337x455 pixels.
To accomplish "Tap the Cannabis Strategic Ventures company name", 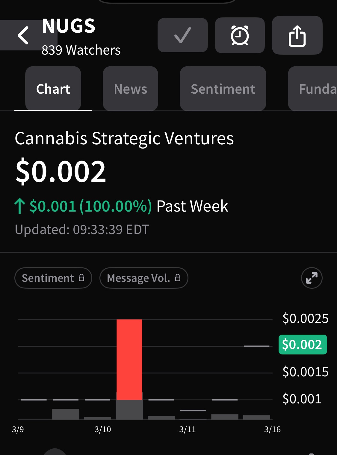I will coord(124,138).
